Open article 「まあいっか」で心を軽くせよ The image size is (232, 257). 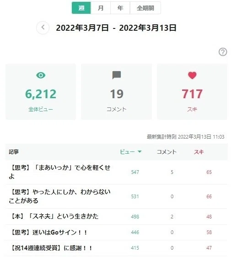pos(59,172)
